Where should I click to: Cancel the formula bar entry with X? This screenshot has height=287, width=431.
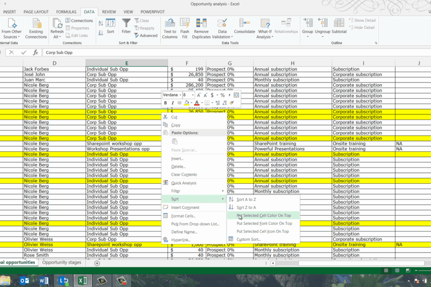point(11,52)
